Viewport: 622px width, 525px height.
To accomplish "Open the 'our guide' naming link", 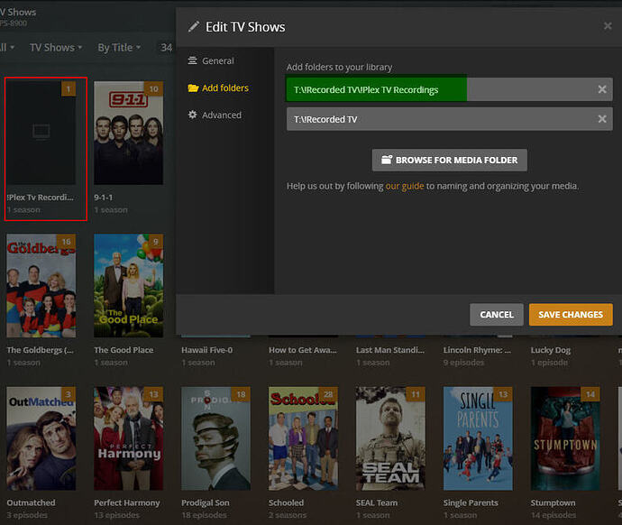I will pos(404,186).
